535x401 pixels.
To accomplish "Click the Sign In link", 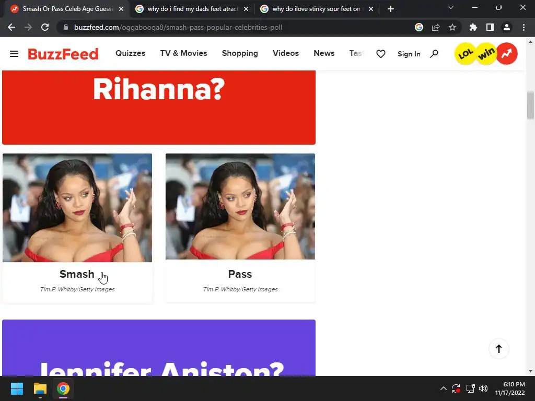I will pos(409,54).
